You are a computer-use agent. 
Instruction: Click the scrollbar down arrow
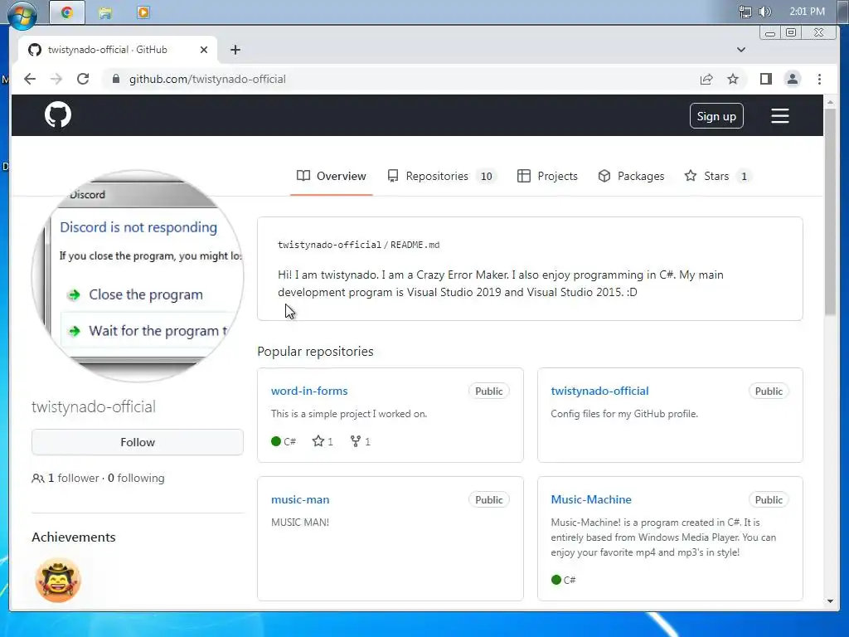pos(830,601)
